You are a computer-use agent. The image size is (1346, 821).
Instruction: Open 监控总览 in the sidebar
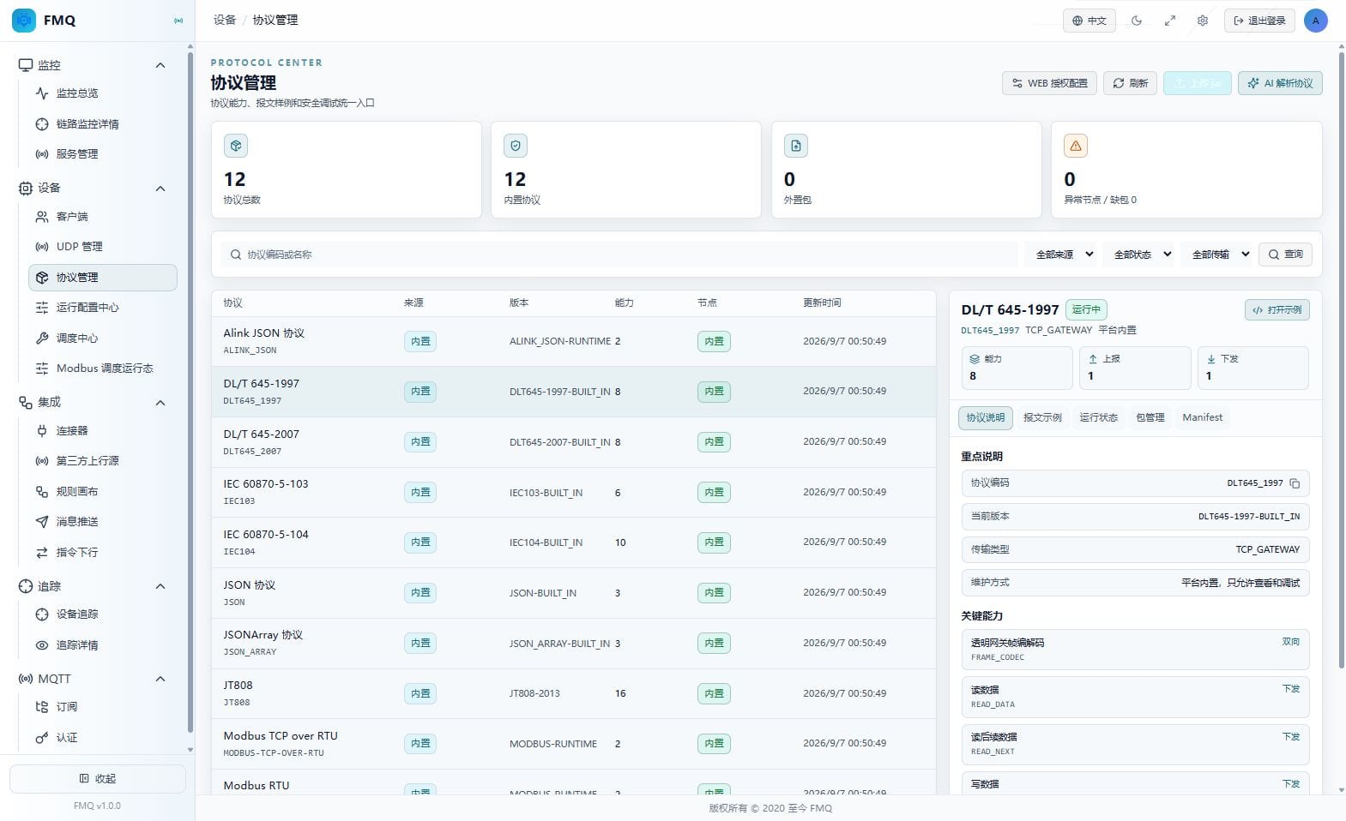click(x=103, y=93)
